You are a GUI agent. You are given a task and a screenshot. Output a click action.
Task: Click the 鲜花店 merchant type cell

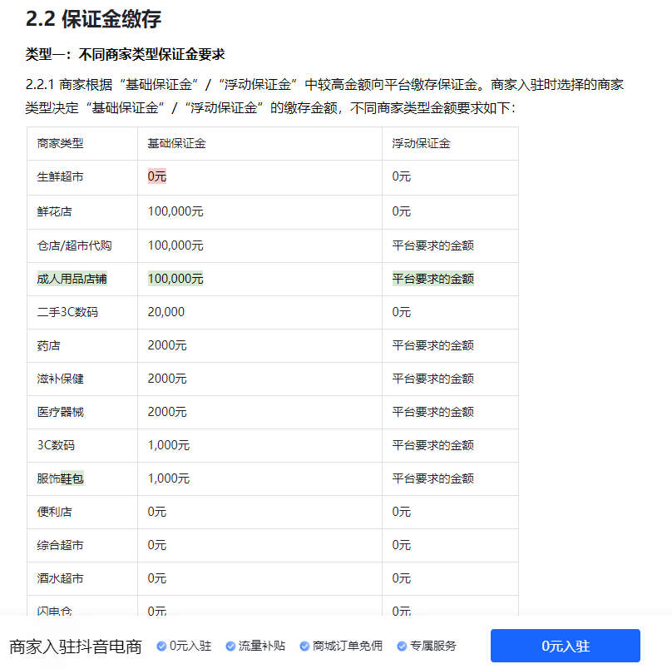[54, 211]
